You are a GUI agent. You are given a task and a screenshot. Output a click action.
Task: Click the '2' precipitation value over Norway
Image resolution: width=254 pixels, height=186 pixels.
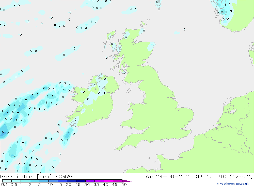pyautogui.click(x=222, y=12)
